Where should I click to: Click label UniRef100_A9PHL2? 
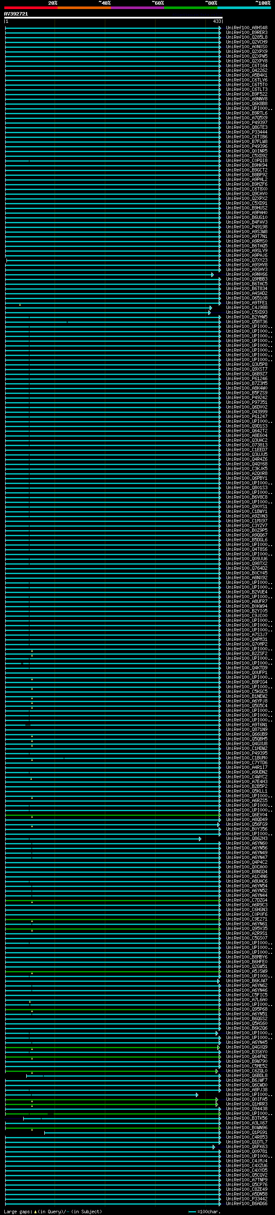pos(247,180)
